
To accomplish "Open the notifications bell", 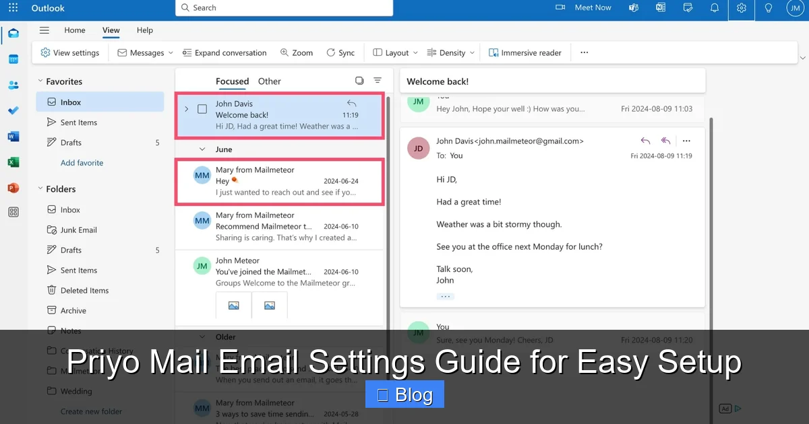I will (715, 8).
